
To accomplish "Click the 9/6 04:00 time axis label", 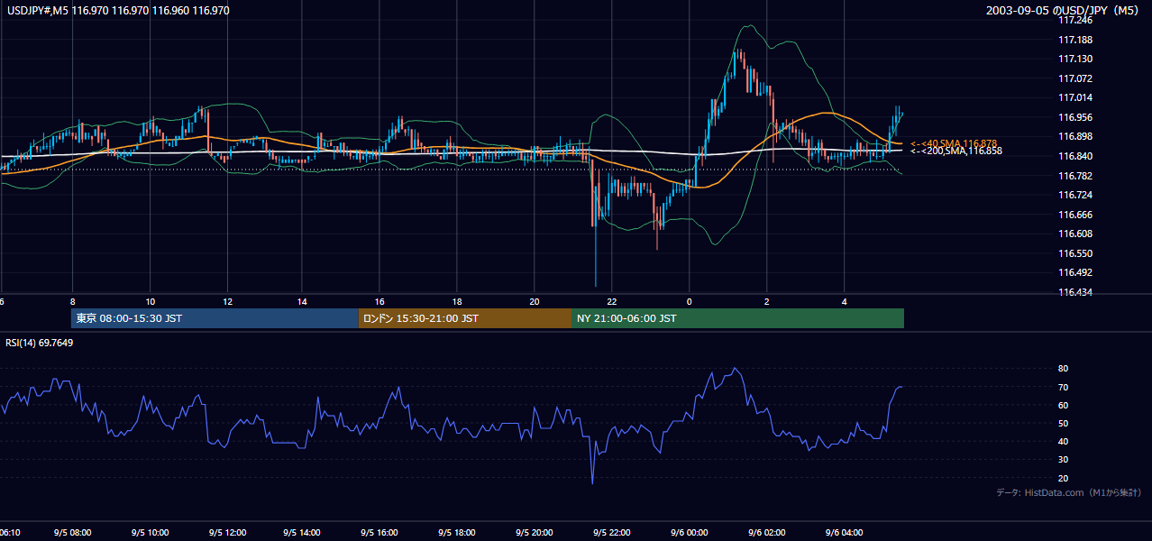I will (x=844, y=532).
